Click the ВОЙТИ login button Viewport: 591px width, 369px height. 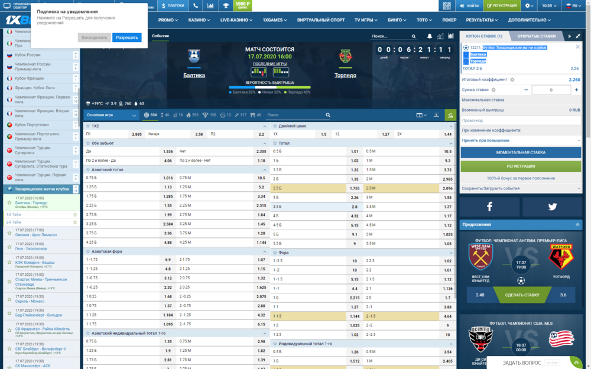(469, 6)
